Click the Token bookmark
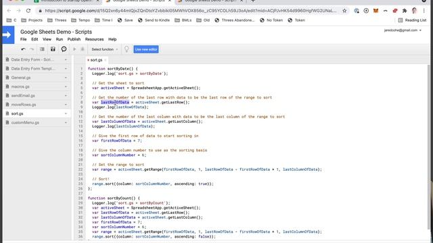The image size is (433, 243). point(296,20)
